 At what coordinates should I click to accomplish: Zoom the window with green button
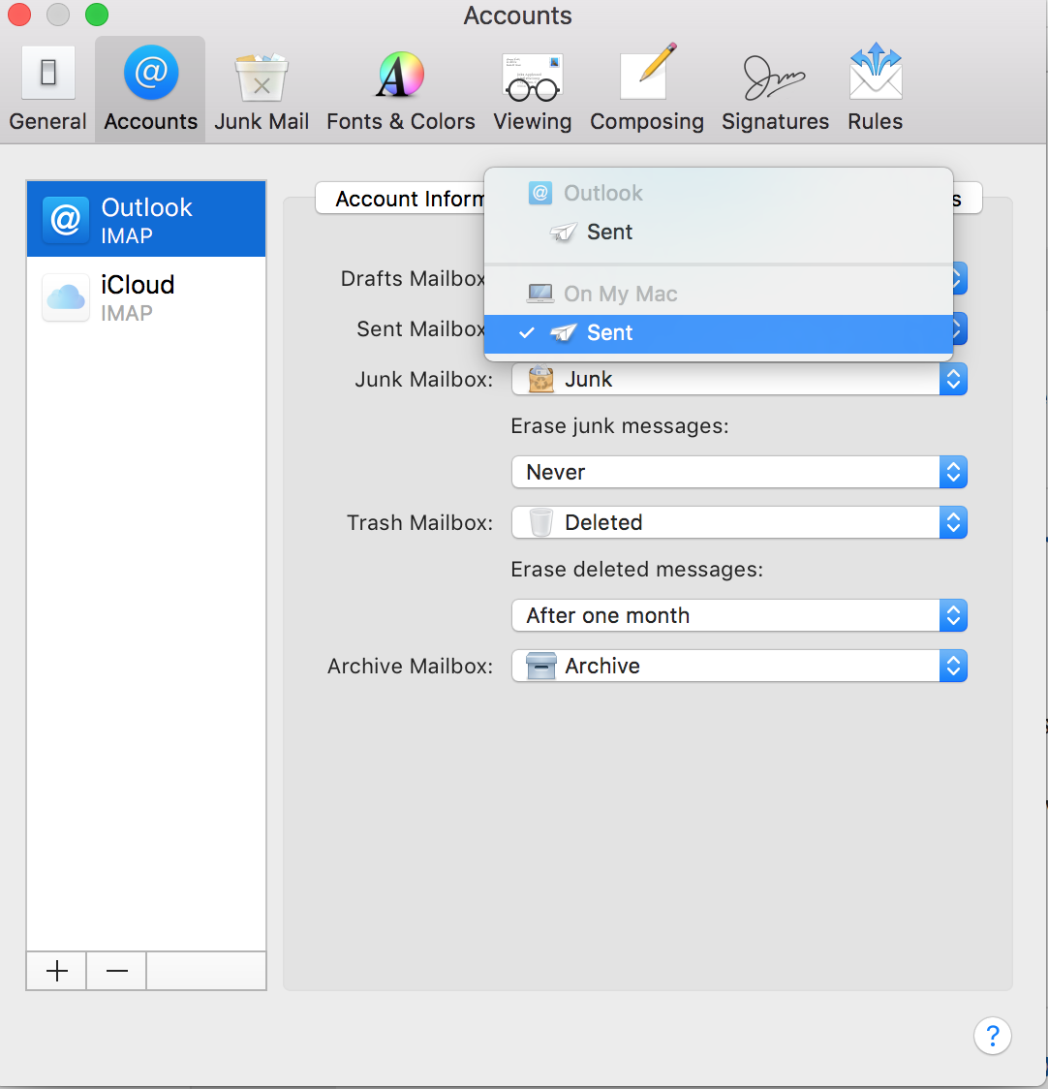[97, 14]
